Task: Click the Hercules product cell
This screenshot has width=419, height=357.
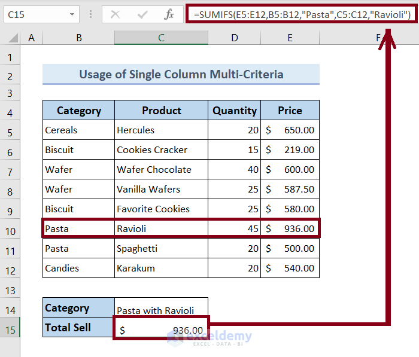Action: tap(162, 130)
